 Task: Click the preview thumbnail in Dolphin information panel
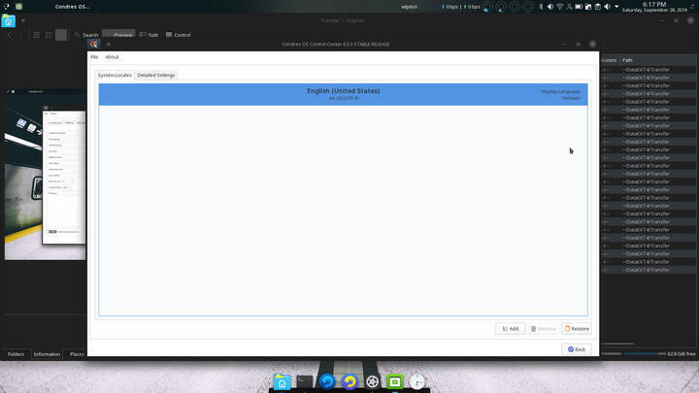tap(45, 174)
